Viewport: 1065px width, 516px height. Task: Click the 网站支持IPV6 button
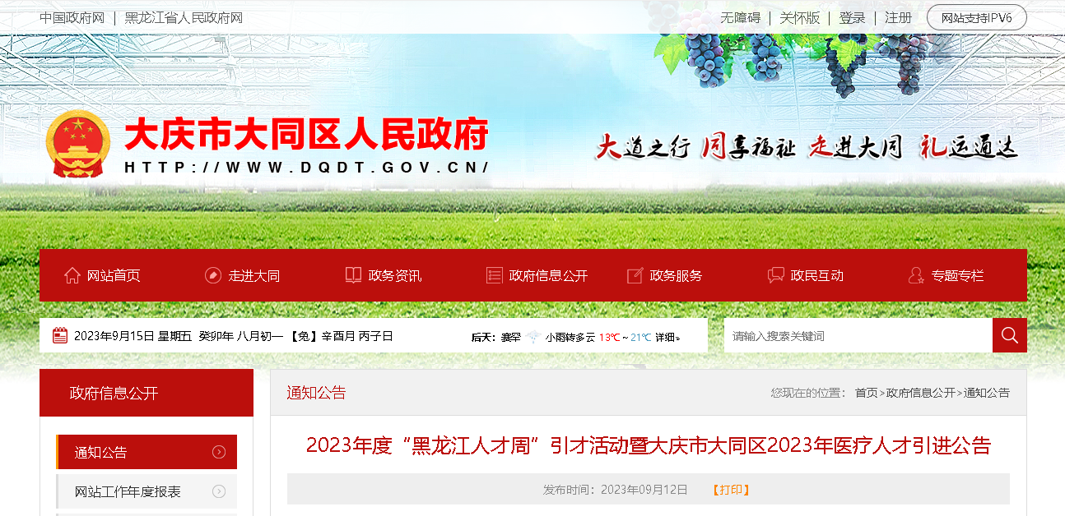click(976, 18)
